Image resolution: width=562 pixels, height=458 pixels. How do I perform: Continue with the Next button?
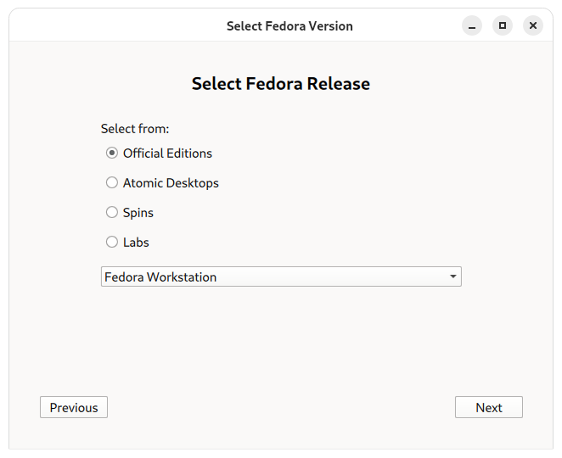click(489, 407)
